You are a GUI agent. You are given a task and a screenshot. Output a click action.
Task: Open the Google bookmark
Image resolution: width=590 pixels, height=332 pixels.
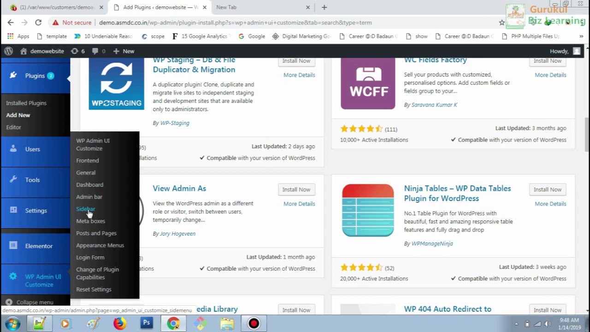(252, 36)
